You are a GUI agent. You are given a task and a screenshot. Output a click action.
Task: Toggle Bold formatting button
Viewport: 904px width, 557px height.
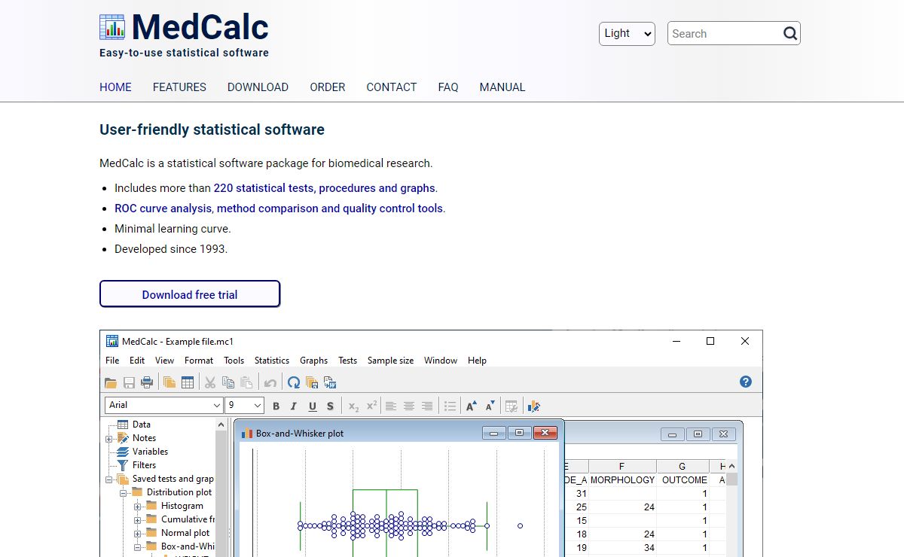(x=276, y=406)
